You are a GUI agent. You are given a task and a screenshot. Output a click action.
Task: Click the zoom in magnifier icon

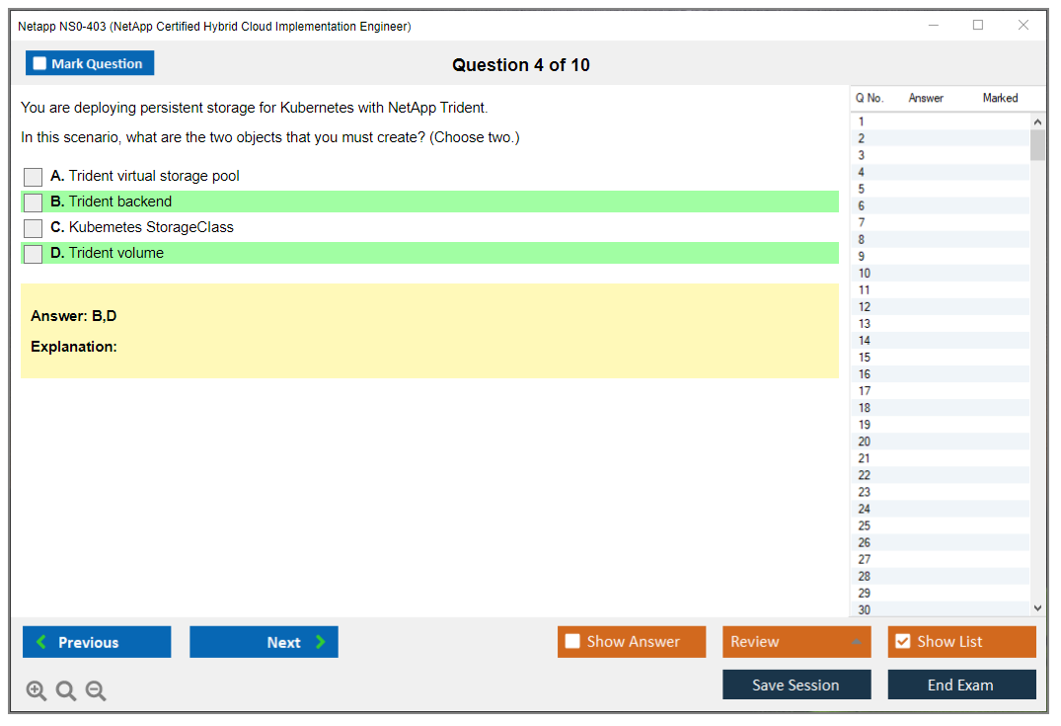coord(37,691)
